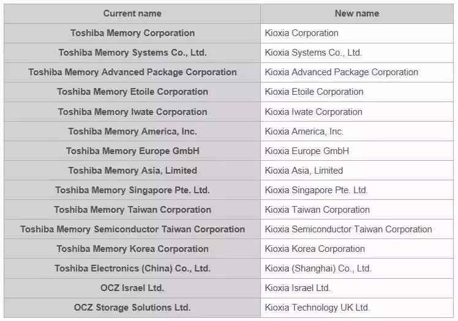Click Toshiba Electronics (China) Co., Ltd. cell
The width and height of the screenshot is (458, 321).
pyautogui.click(x=132, y=268)
